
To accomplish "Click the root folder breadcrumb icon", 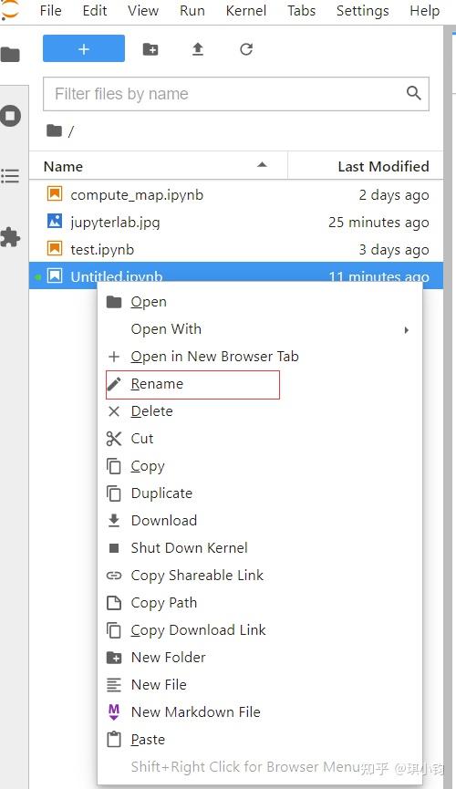I will click(54, 130).
